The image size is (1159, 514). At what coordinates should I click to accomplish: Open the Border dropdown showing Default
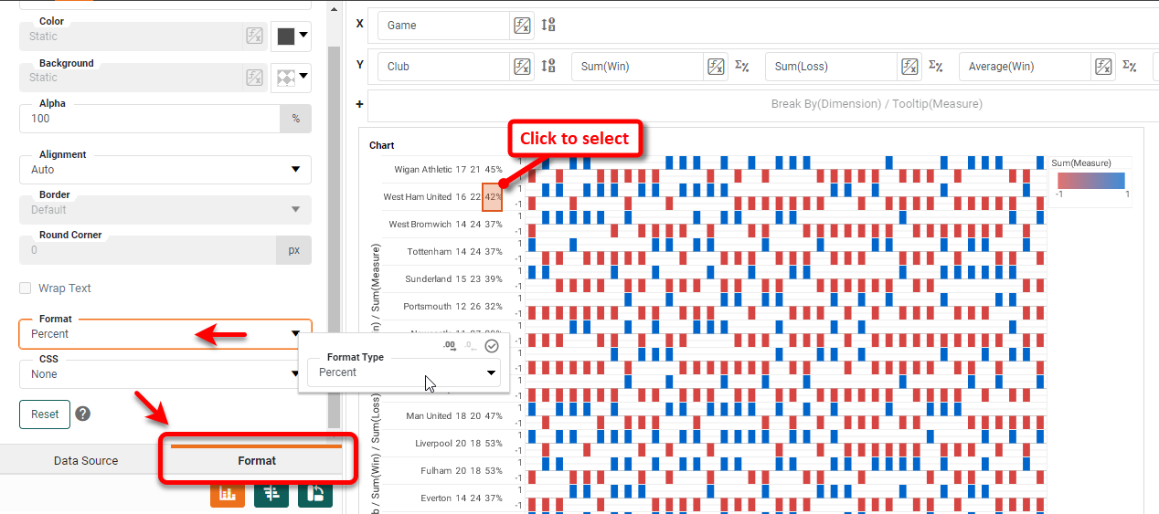[x=165, y=210]
